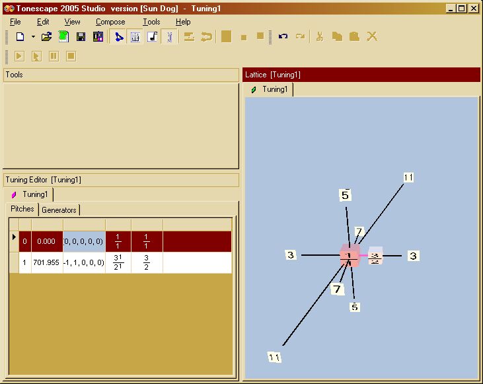Toggle the Lattice view toolbar button
The height and width of the screenshot is (384, 483).
[118, 37]
